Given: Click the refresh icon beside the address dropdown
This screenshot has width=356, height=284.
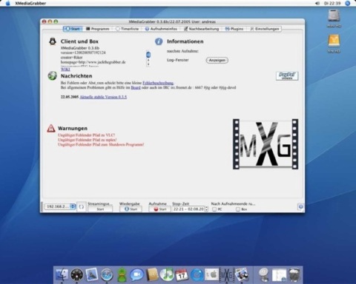Looking at the screenshot, I should pos(82,206).
